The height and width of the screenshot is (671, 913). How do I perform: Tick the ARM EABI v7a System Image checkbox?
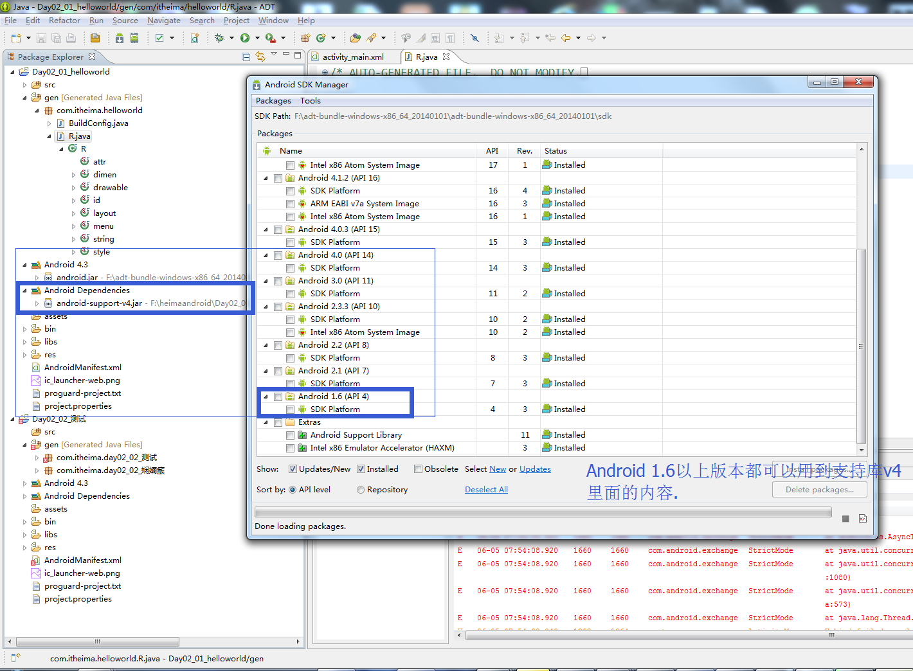[x=290, y=204]
